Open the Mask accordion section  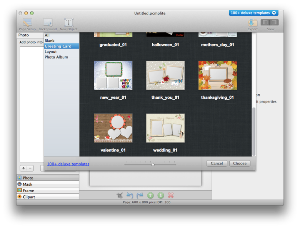pos(48,184)
